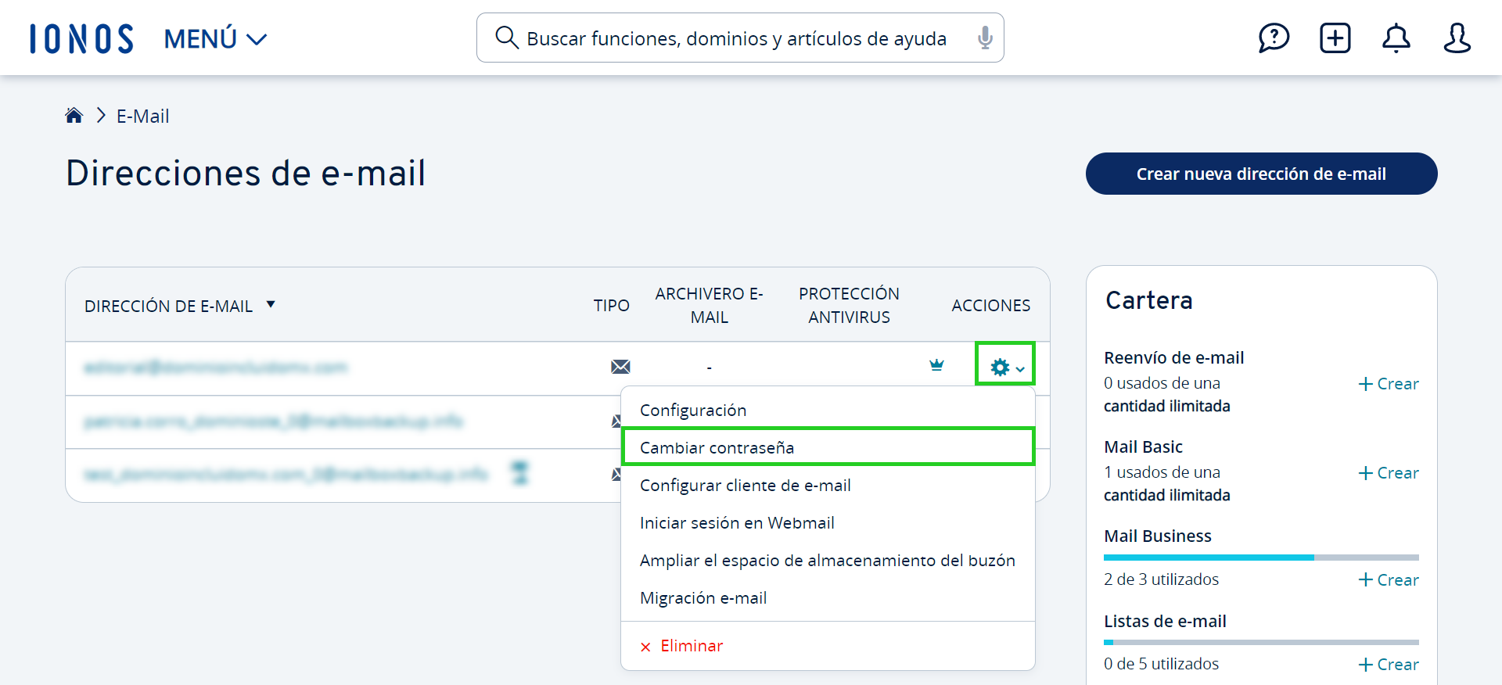Click the Reenvío de e-mail label
Viewport: 1502px width, 685px height.
point(1173,358)
